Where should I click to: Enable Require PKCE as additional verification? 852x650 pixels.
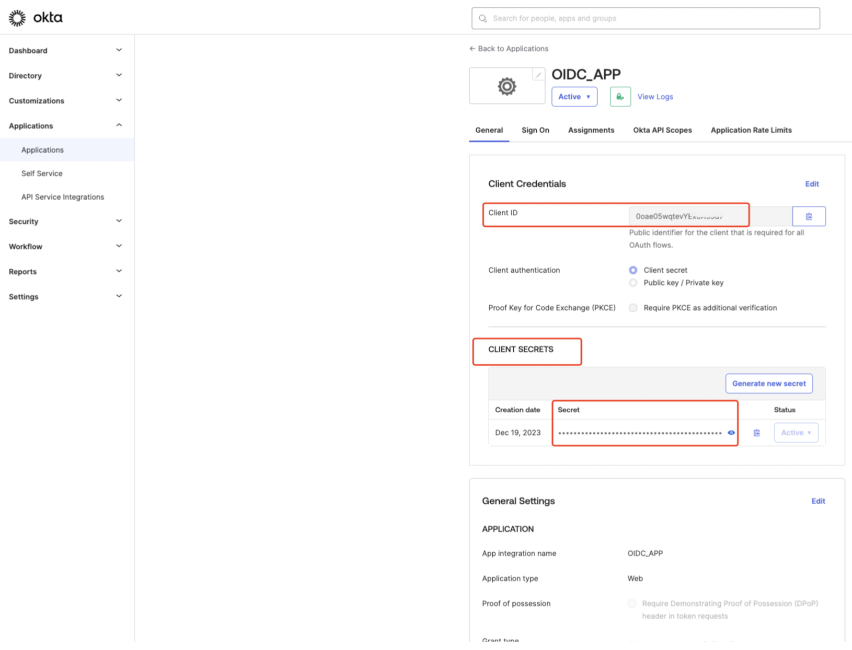point(633,308)
